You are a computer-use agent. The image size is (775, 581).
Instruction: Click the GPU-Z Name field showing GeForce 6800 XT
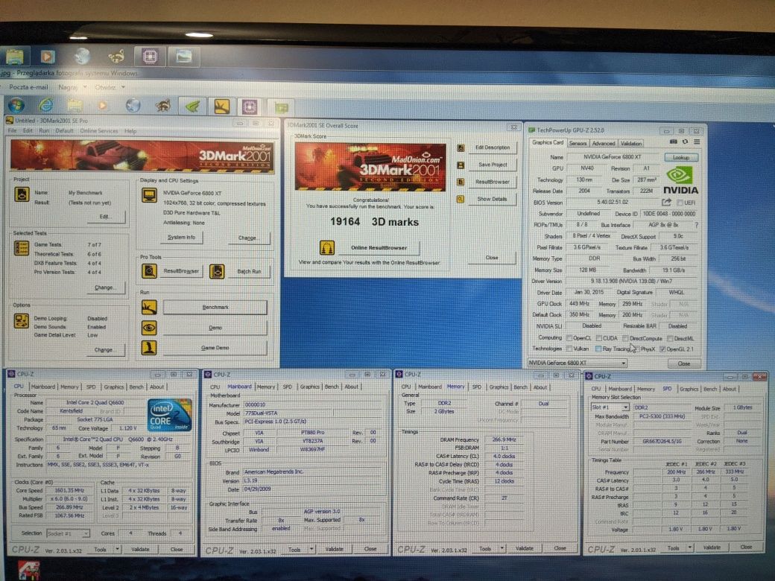pos(613,156)
